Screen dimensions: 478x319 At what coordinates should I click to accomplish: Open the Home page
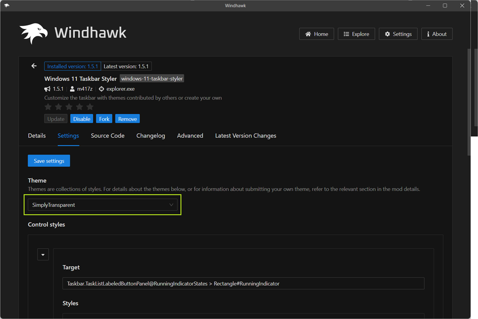[x=316, y=34]
